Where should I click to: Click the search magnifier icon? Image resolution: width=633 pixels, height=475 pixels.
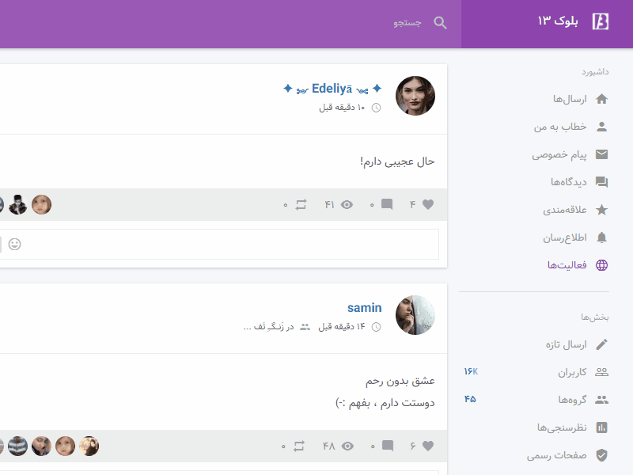point(440,22)
